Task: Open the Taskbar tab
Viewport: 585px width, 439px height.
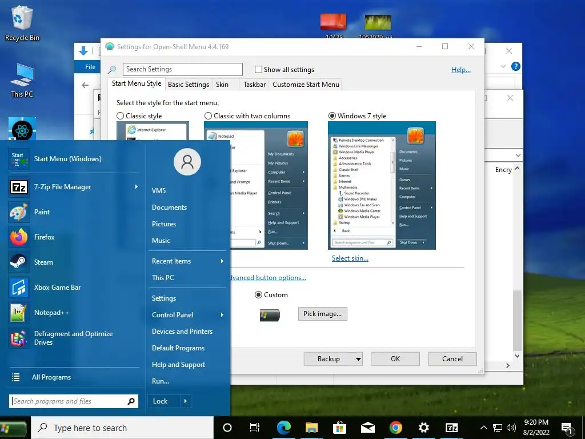Action: coord(254,85)
